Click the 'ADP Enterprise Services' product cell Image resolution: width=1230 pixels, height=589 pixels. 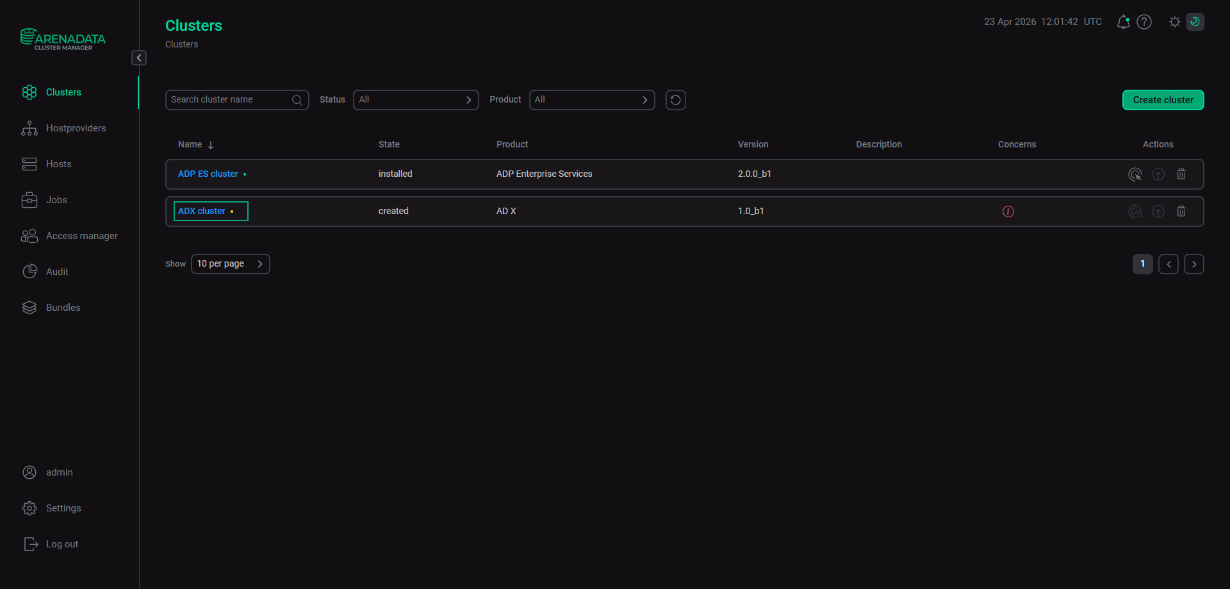(x=544, y=174)
